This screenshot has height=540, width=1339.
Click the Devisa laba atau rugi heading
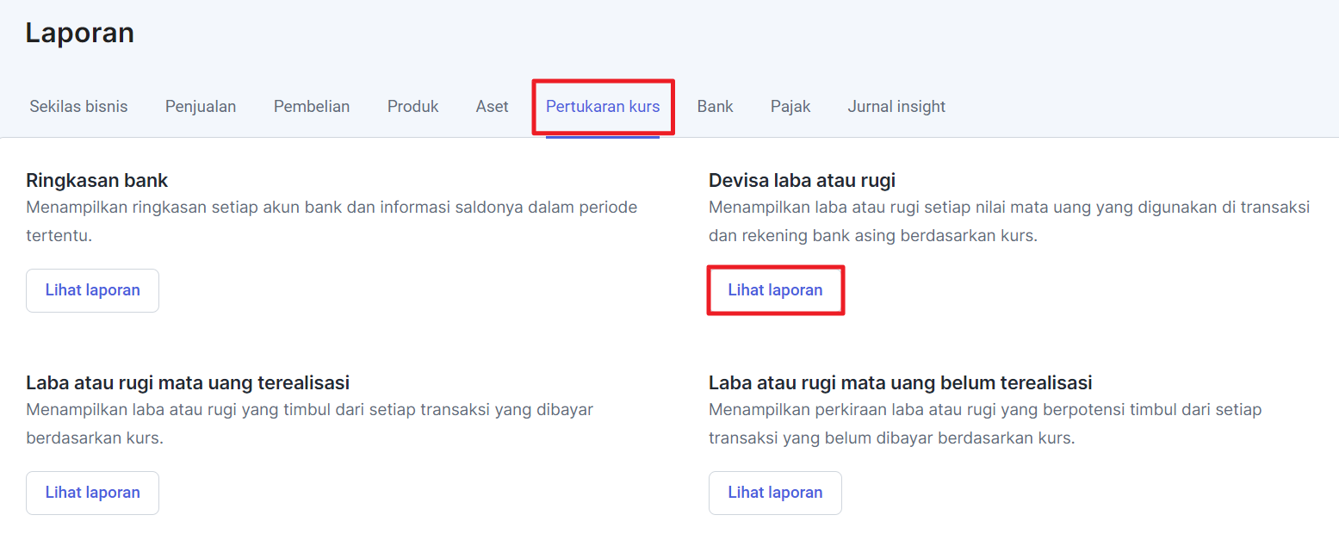[x=802, y=181]
